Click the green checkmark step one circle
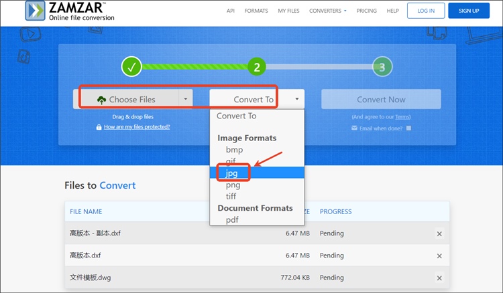The width and height of the screenshot is (503, 293). pos(131,66)
